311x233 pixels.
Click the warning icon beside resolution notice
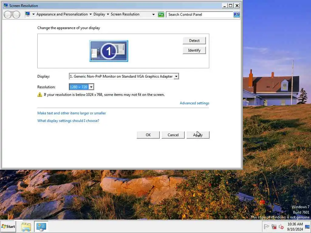click(x=40, y=95)
